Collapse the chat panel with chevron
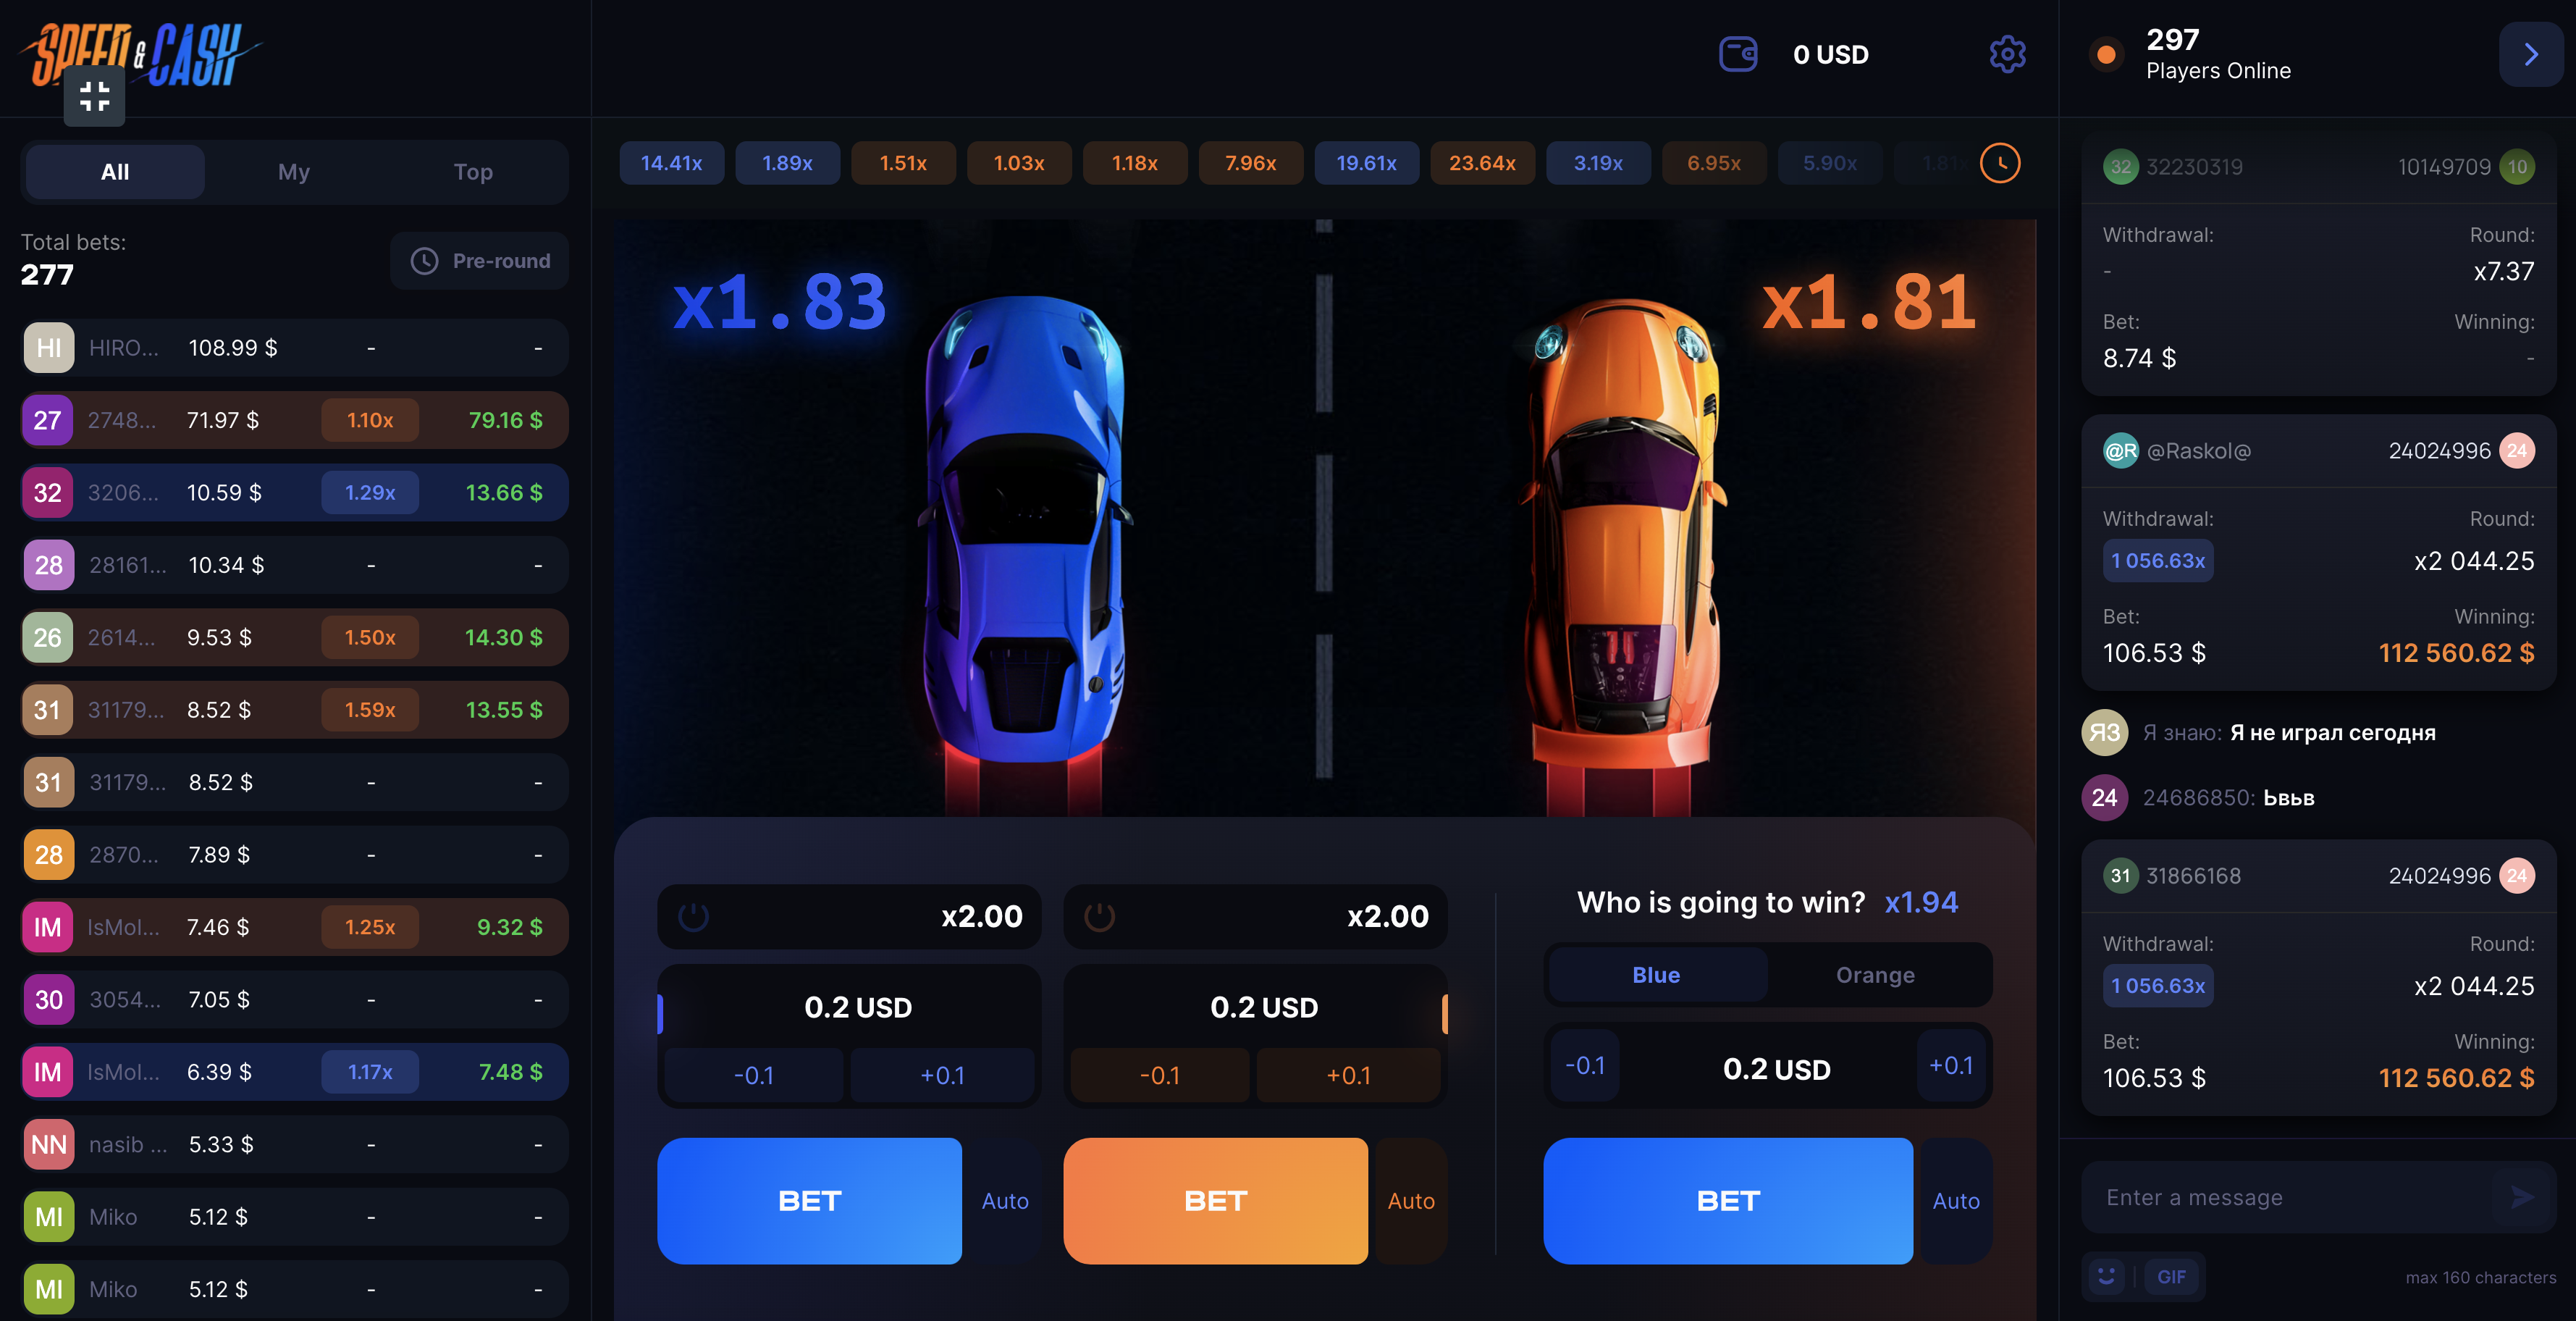Image resolution: width=2576 pixels, height=1321 pixels. click(x=2530, y=54)
